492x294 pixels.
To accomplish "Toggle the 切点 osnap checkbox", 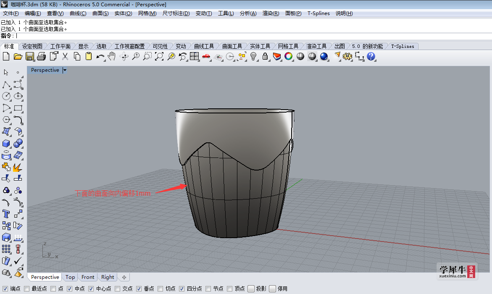I will pyautogui.click(x=160, y=289).
